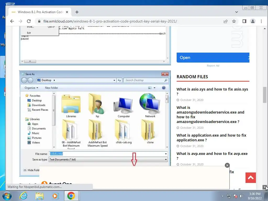Image resolution: width=268 pixels, height=201 pixels.
Task: Click the Exit menu item in notepad image
Action: (x=29, y=33)
